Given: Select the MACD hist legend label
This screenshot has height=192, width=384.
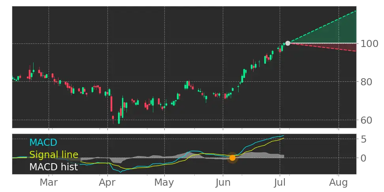Looking at the screenshot, I should tap(54, 167).
